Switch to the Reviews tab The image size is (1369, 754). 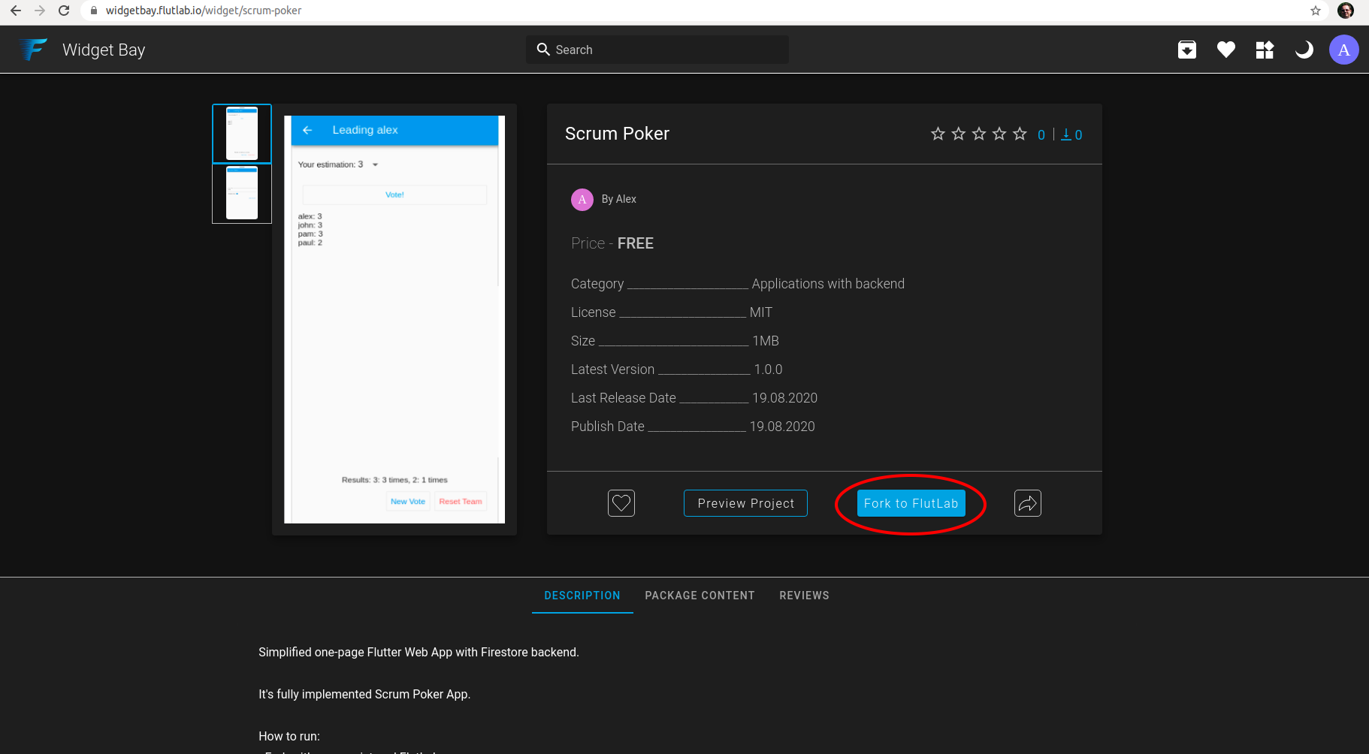[804, 596]
